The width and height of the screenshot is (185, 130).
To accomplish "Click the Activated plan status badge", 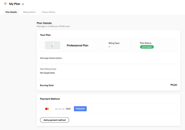I will tap(147, 47).
